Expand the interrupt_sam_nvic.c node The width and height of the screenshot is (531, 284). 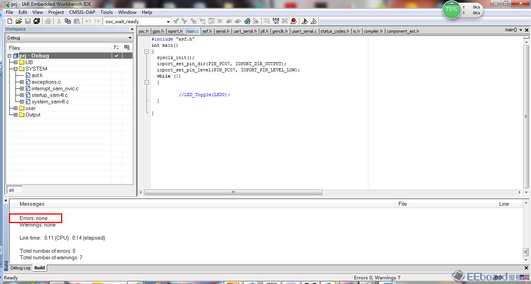click(x=22, y=88)
